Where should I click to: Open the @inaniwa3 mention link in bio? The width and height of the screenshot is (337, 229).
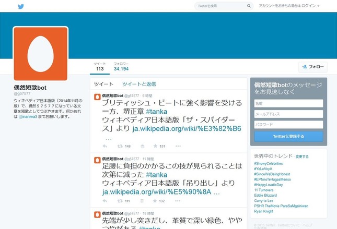click(28, 117)
